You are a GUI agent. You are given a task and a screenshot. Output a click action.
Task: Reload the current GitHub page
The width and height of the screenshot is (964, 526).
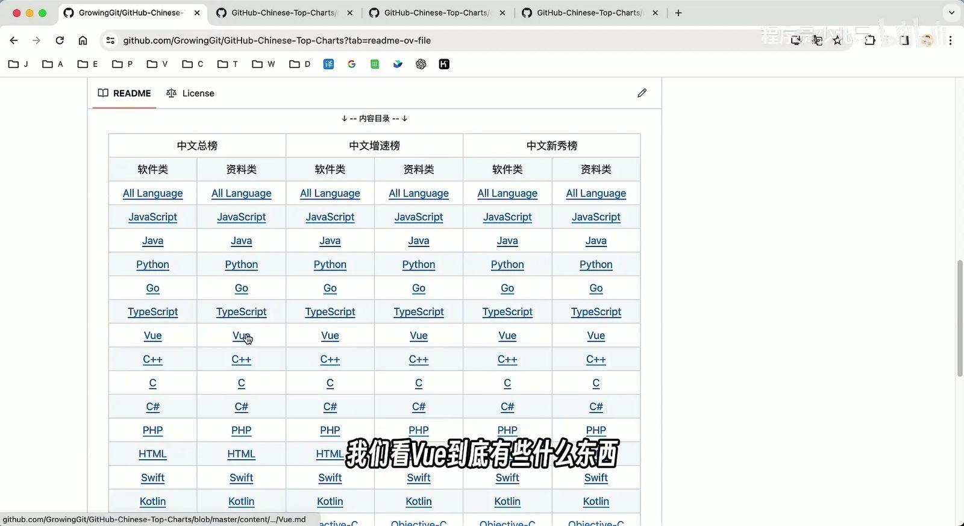tap(60, 40)
